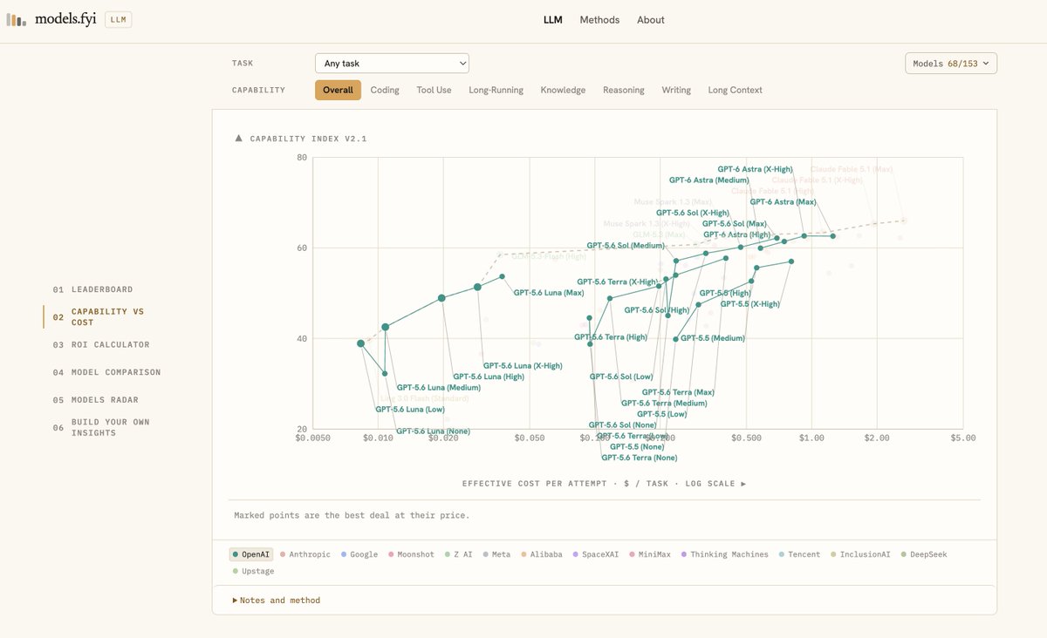Open the Models 68/153 selector
The image size is (1047, 638).
point(951,64)
